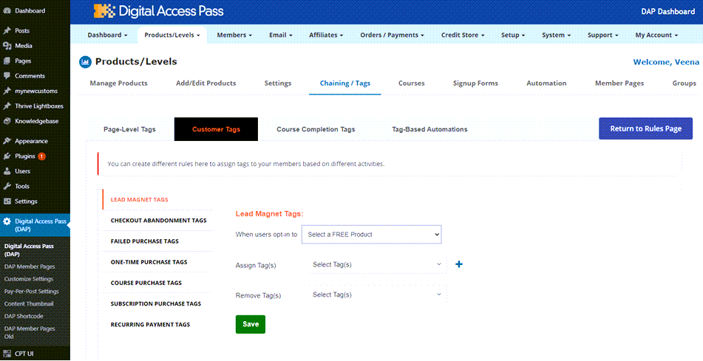The height and width of the screenshot is (361, 703).
Task: Open Customize Settings submenu link
Action: pyautogui.click(x=29, y=279)
